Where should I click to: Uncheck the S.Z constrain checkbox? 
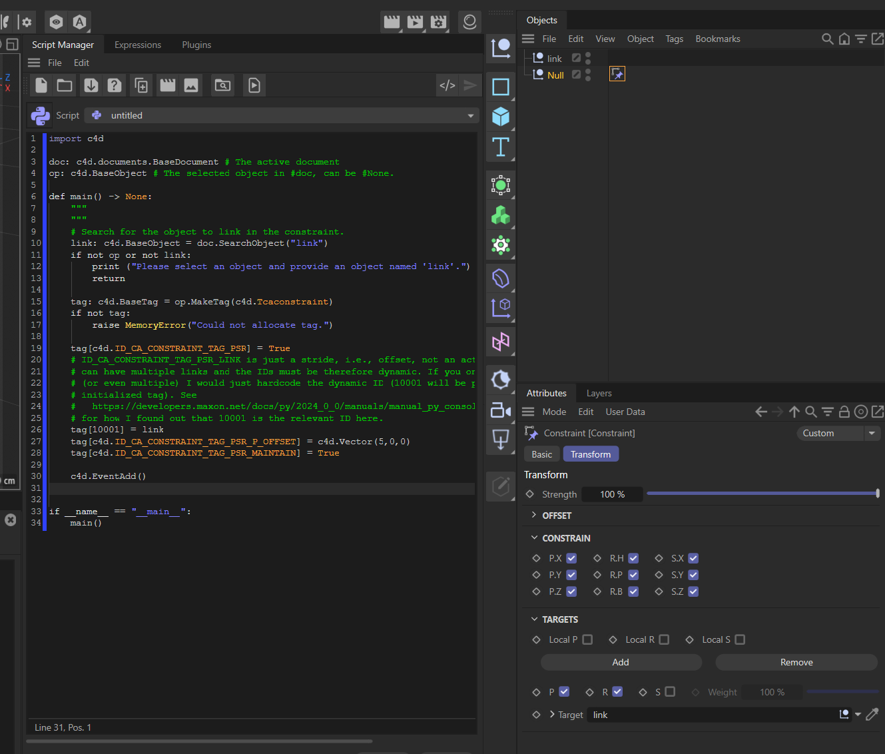[x=693, y=591]
